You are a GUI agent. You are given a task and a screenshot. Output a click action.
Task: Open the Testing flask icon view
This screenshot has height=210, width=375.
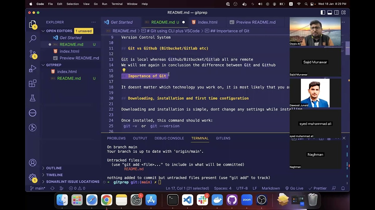[33, 98]
